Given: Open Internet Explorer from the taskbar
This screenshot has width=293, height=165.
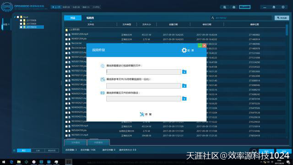Looking at the screenshot, I should 11,162.
